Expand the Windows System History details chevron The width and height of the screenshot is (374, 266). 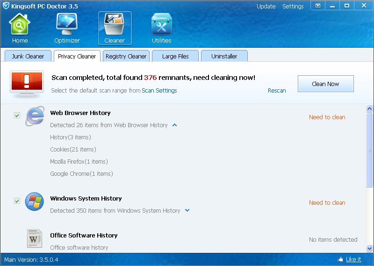pos(187,210)
